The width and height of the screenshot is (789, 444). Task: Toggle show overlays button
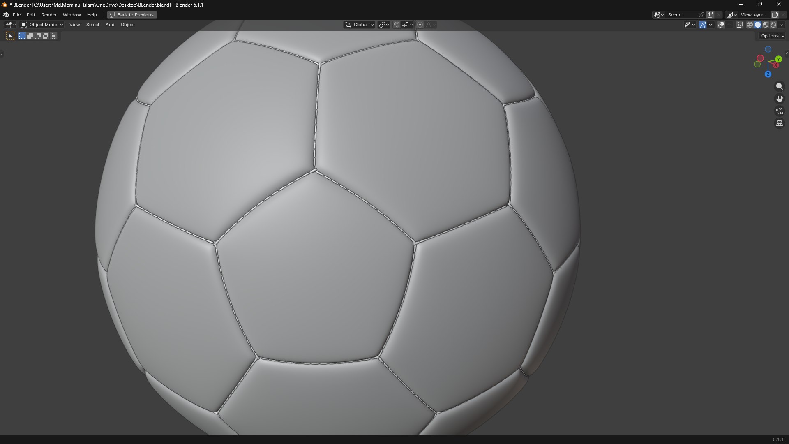[721, 25]
